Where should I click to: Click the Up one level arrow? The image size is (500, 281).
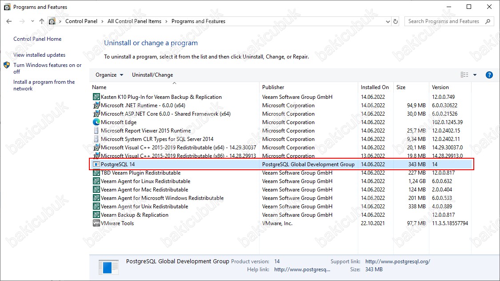42,21
